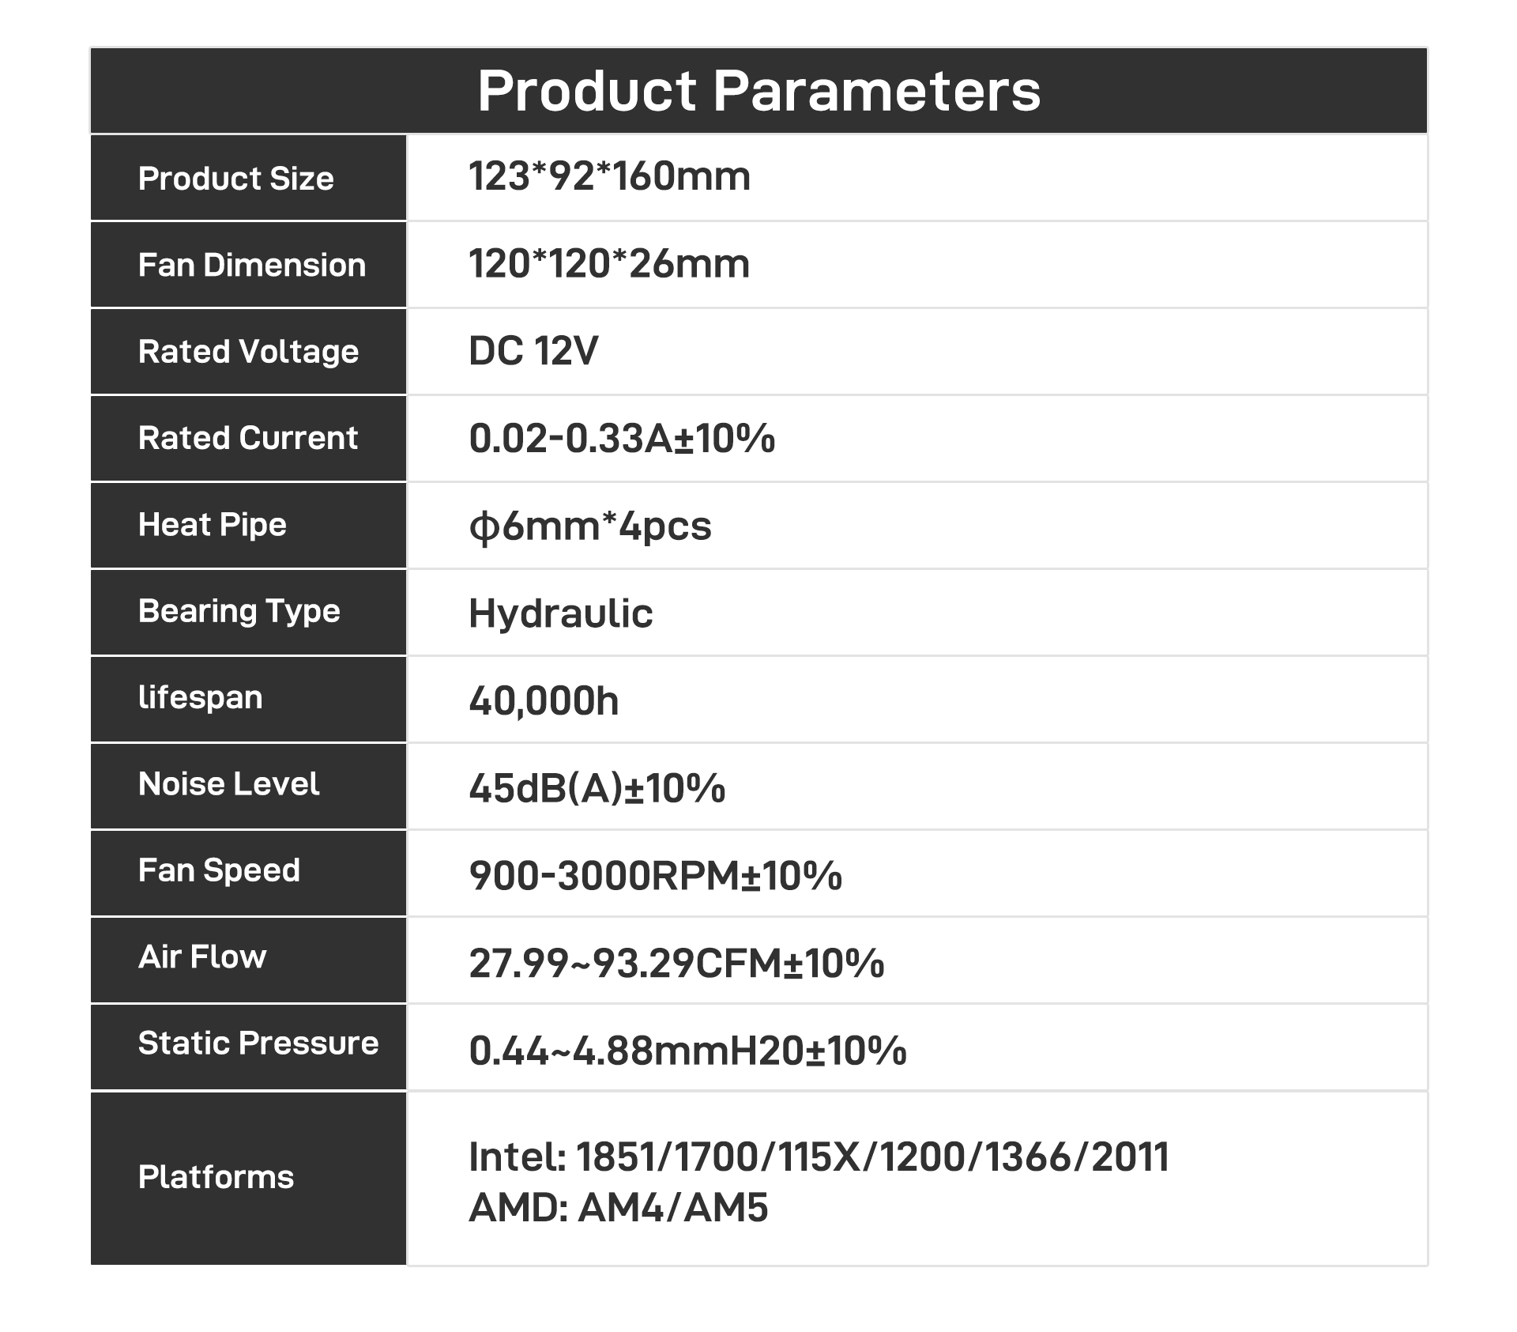Select the Rated Voltage label cell

(248, 352)
